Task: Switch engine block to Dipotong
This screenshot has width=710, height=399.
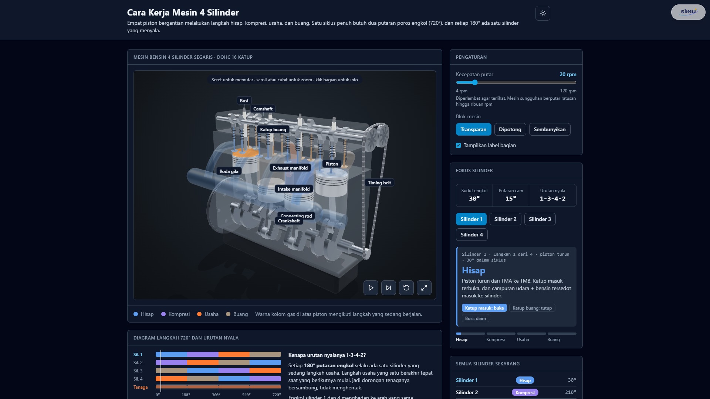Action: pyautogui.click(x=510, y=129)
